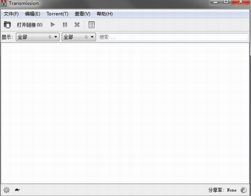Expand the second 全部 filter dropdown

[x=78, y=37]
